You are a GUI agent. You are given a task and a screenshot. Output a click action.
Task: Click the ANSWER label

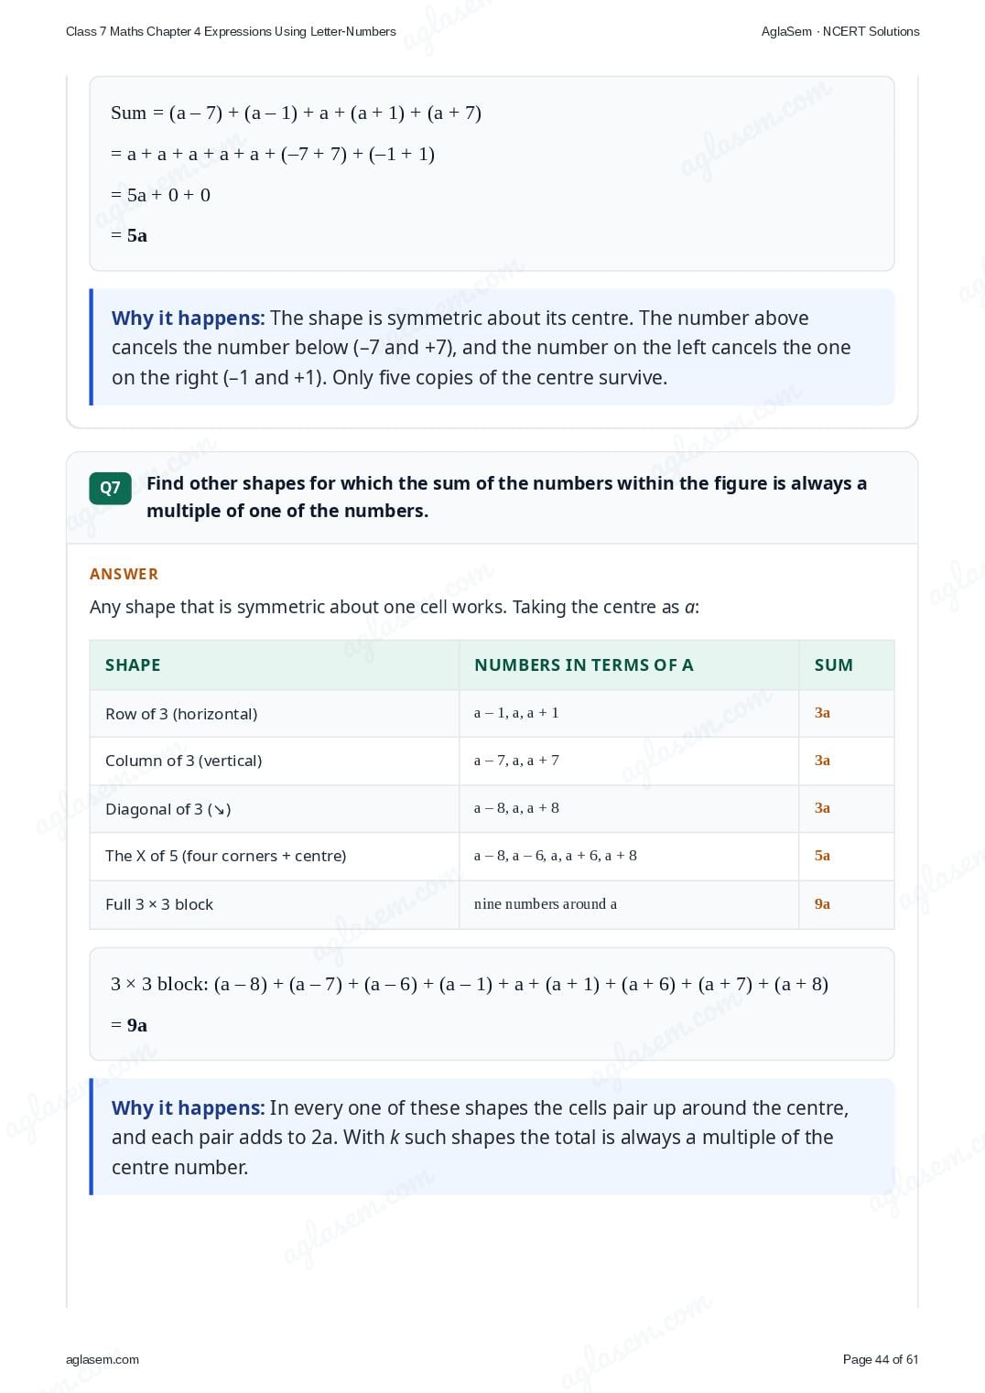pyautogui.click(x=124, y=574)
